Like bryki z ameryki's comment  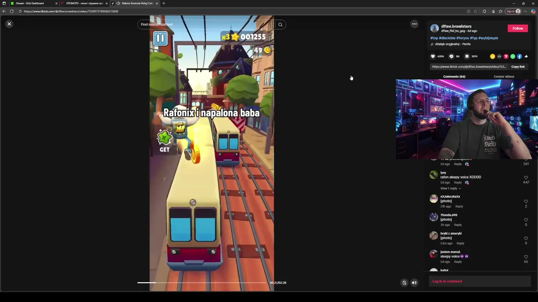pyautogui.click(x=526, y=239)
